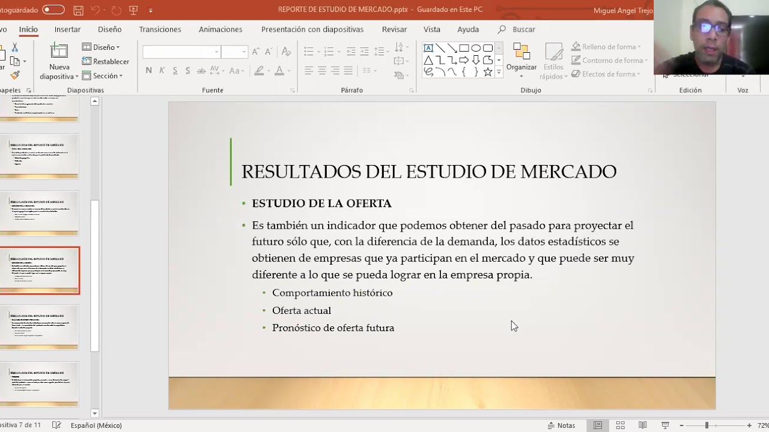This screenshot has width=769, height=432.
Task: Click the text highlight color swatch
Action: click(259, 71)
